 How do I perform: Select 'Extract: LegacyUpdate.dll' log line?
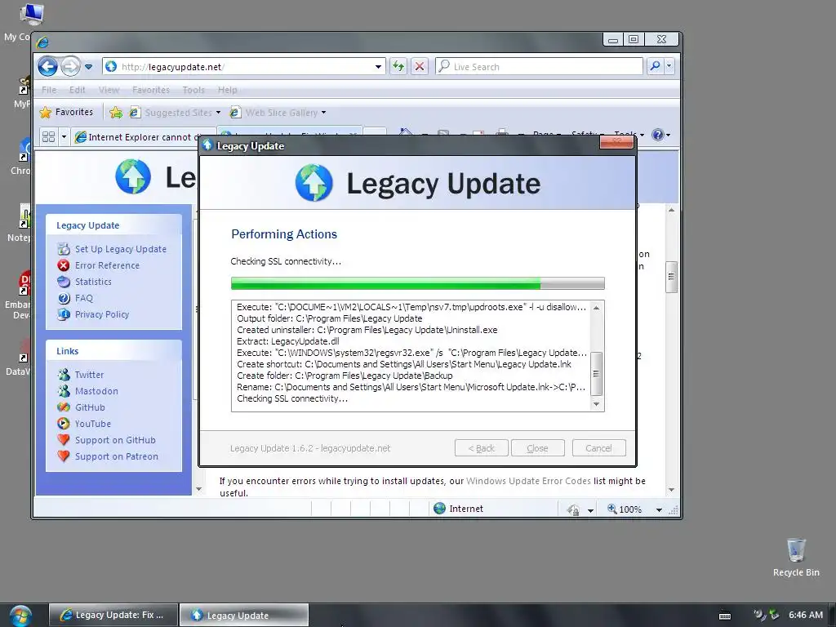tap(288, 341)
